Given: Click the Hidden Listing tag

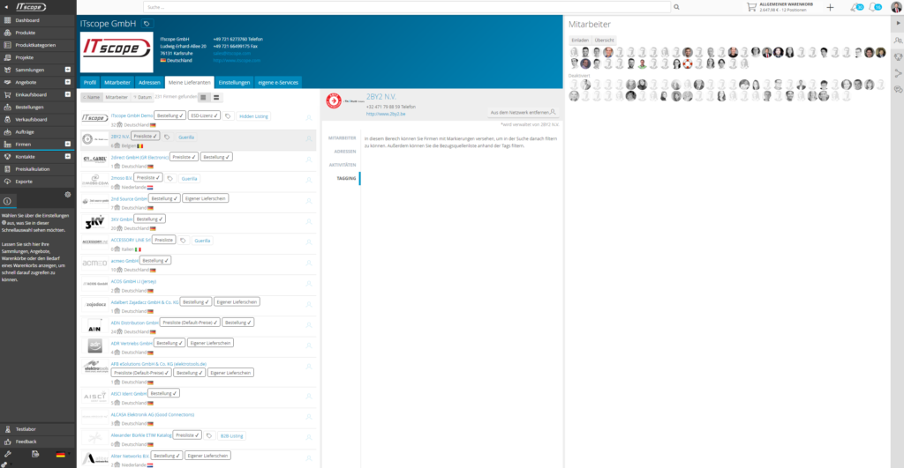Looking at the screenshot, I should point(253,116).
